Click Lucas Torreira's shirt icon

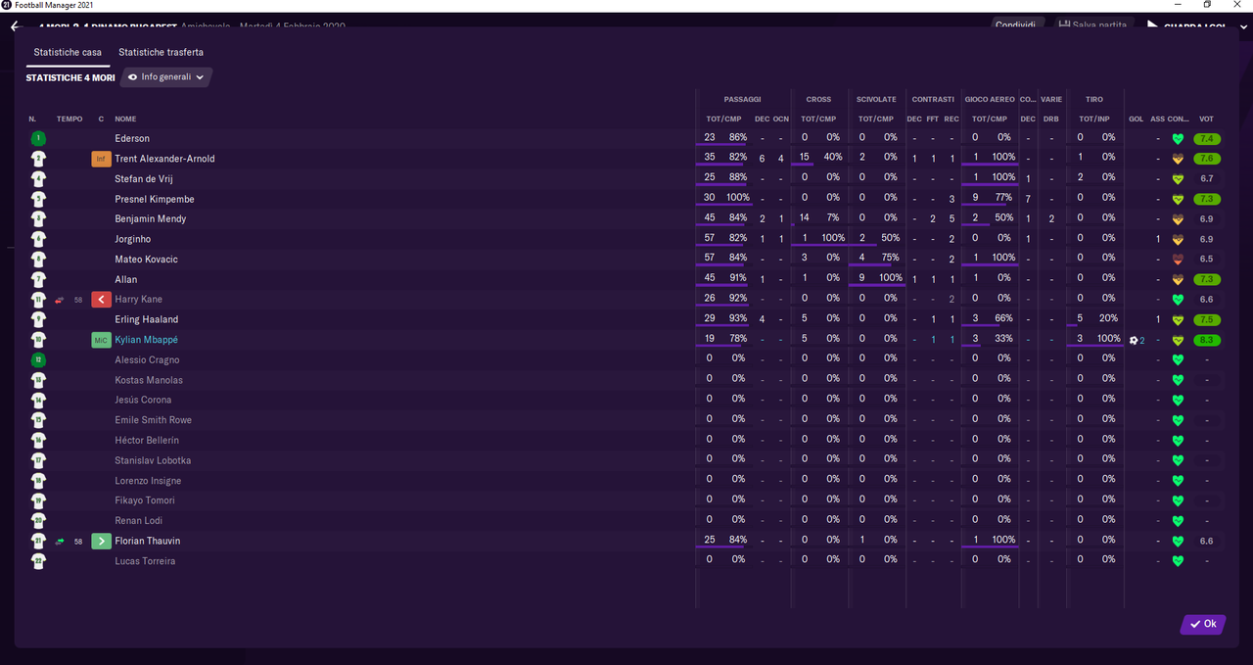point(38,561)
